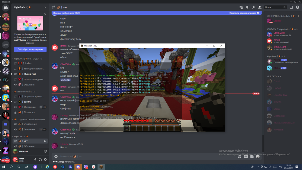Open the Z server icon

click(x=5, y=151)
